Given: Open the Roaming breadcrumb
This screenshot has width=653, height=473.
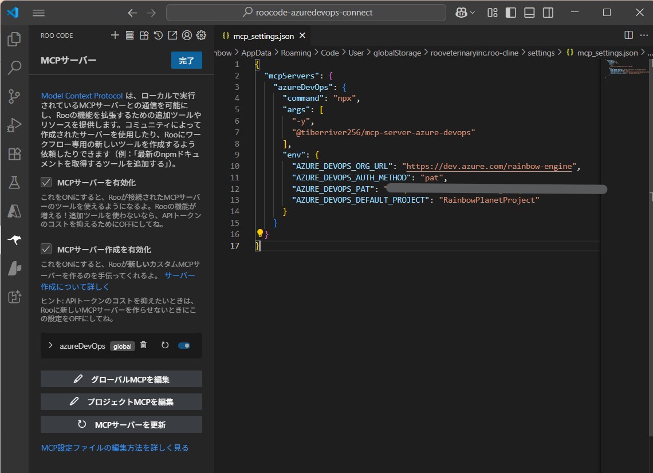Looking at the screenshot, I should tap(296, 53).
